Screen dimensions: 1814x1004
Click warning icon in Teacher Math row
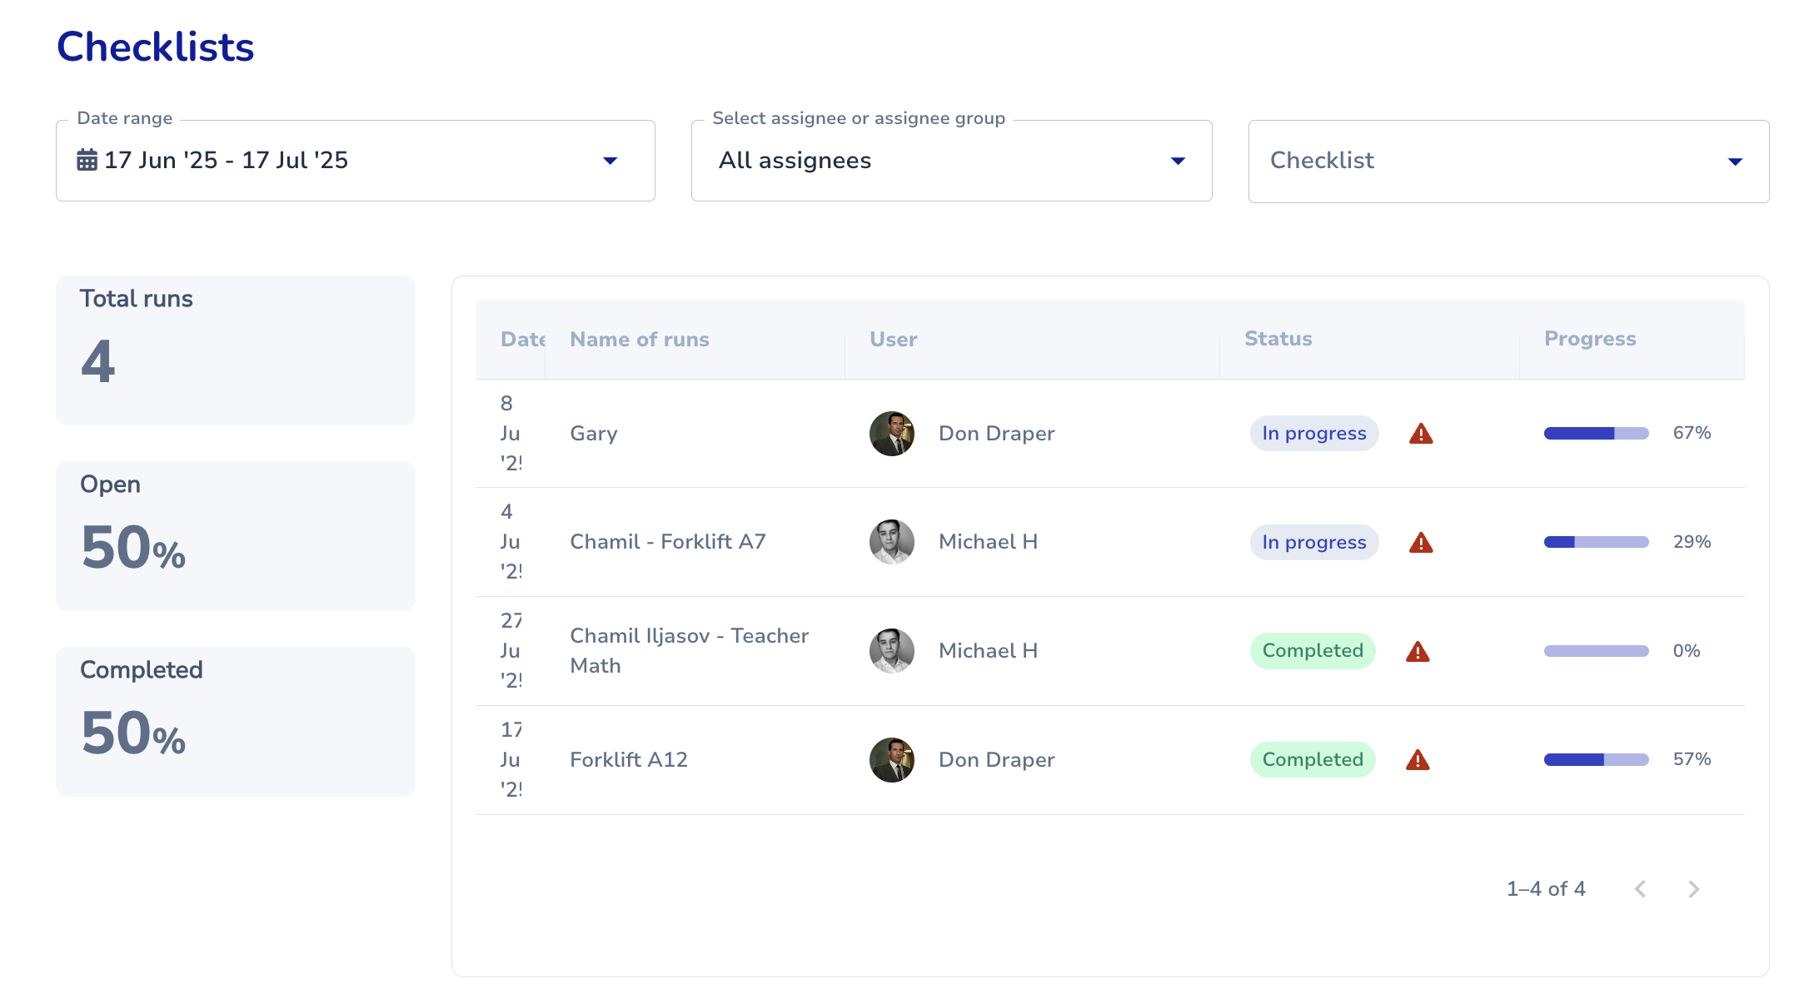(x=1418, y=652)
